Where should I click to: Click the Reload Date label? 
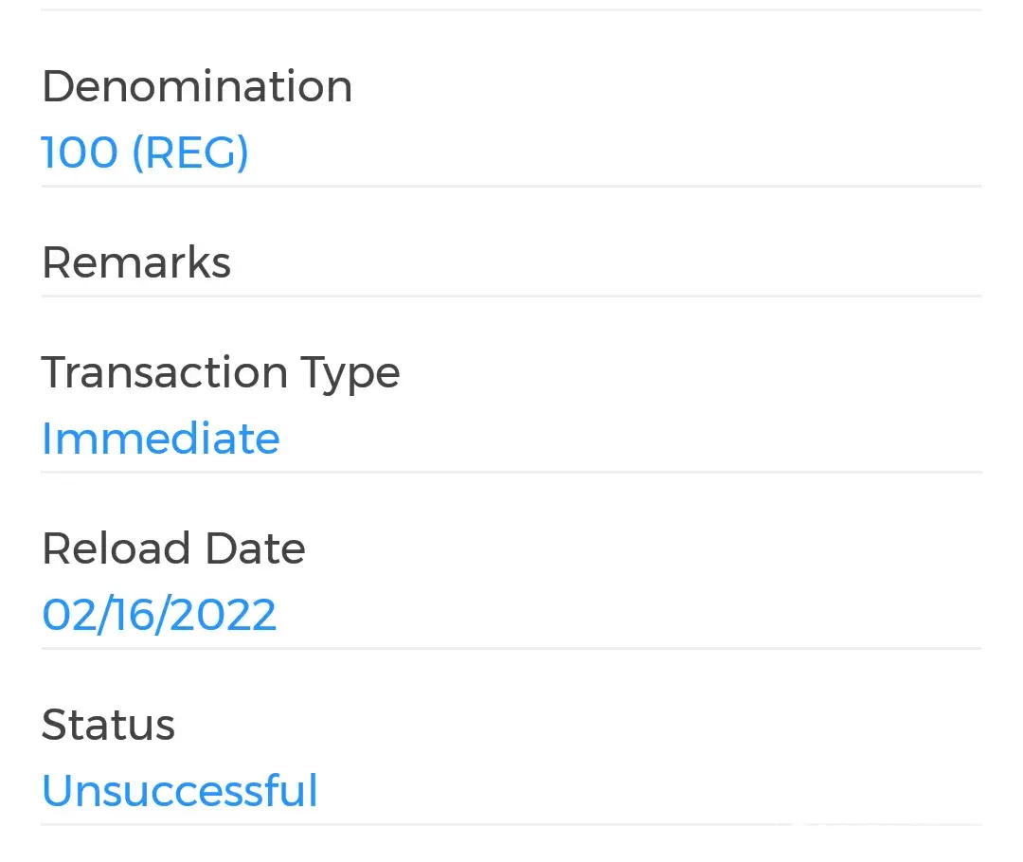[173, 548]
